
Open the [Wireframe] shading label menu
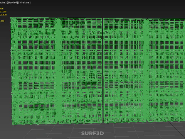pos(24,3)
